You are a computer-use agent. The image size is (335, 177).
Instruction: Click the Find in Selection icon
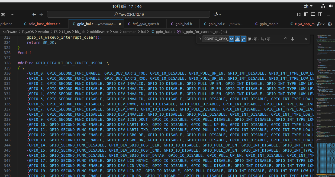click(299, 39)
